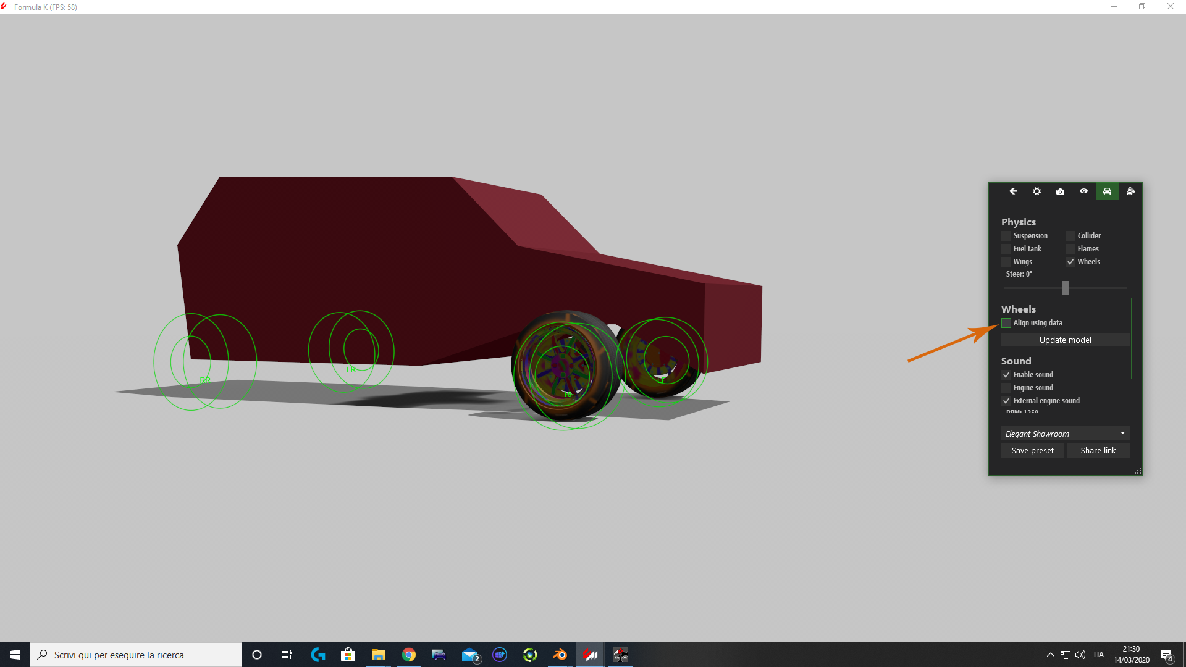Open the two-cars tab icon

click(x=1131, y=191)
